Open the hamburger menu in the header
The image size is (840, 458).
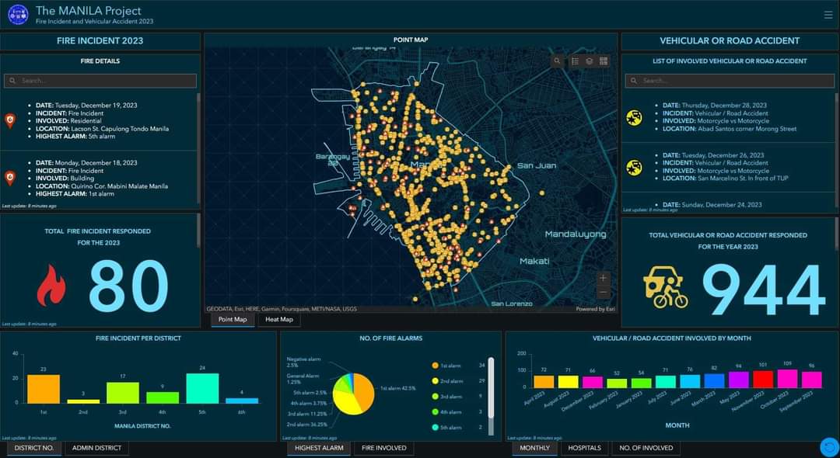coord(828,15)
